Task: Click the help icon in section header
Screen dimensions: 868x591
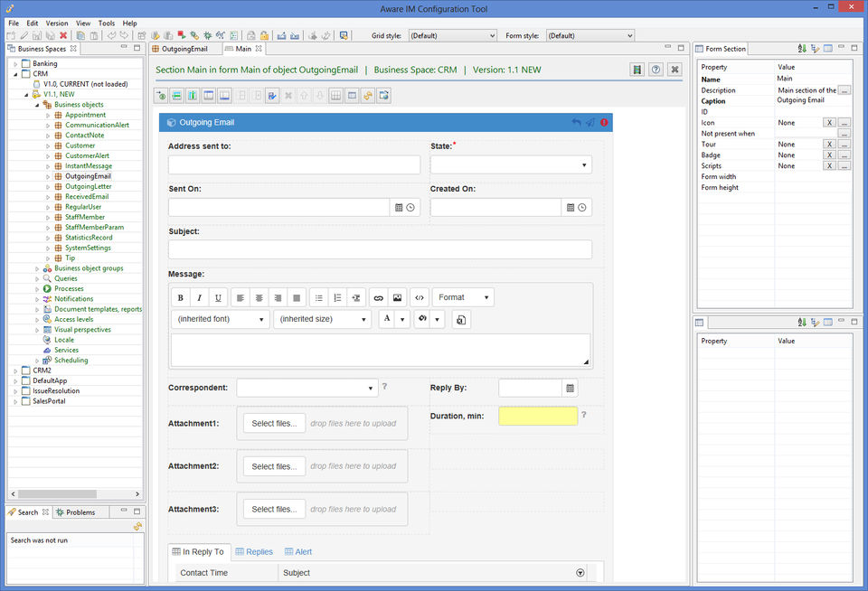Action: click(x=656, y=70)
